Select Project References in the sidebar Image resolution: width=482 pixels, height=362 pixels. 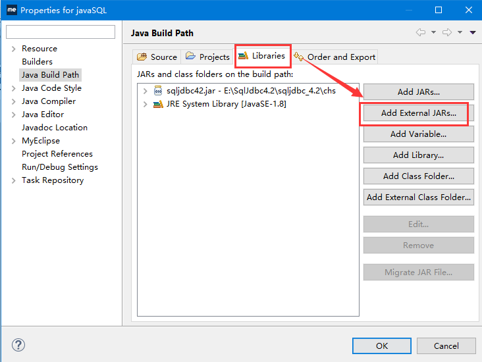pos(57,154)
